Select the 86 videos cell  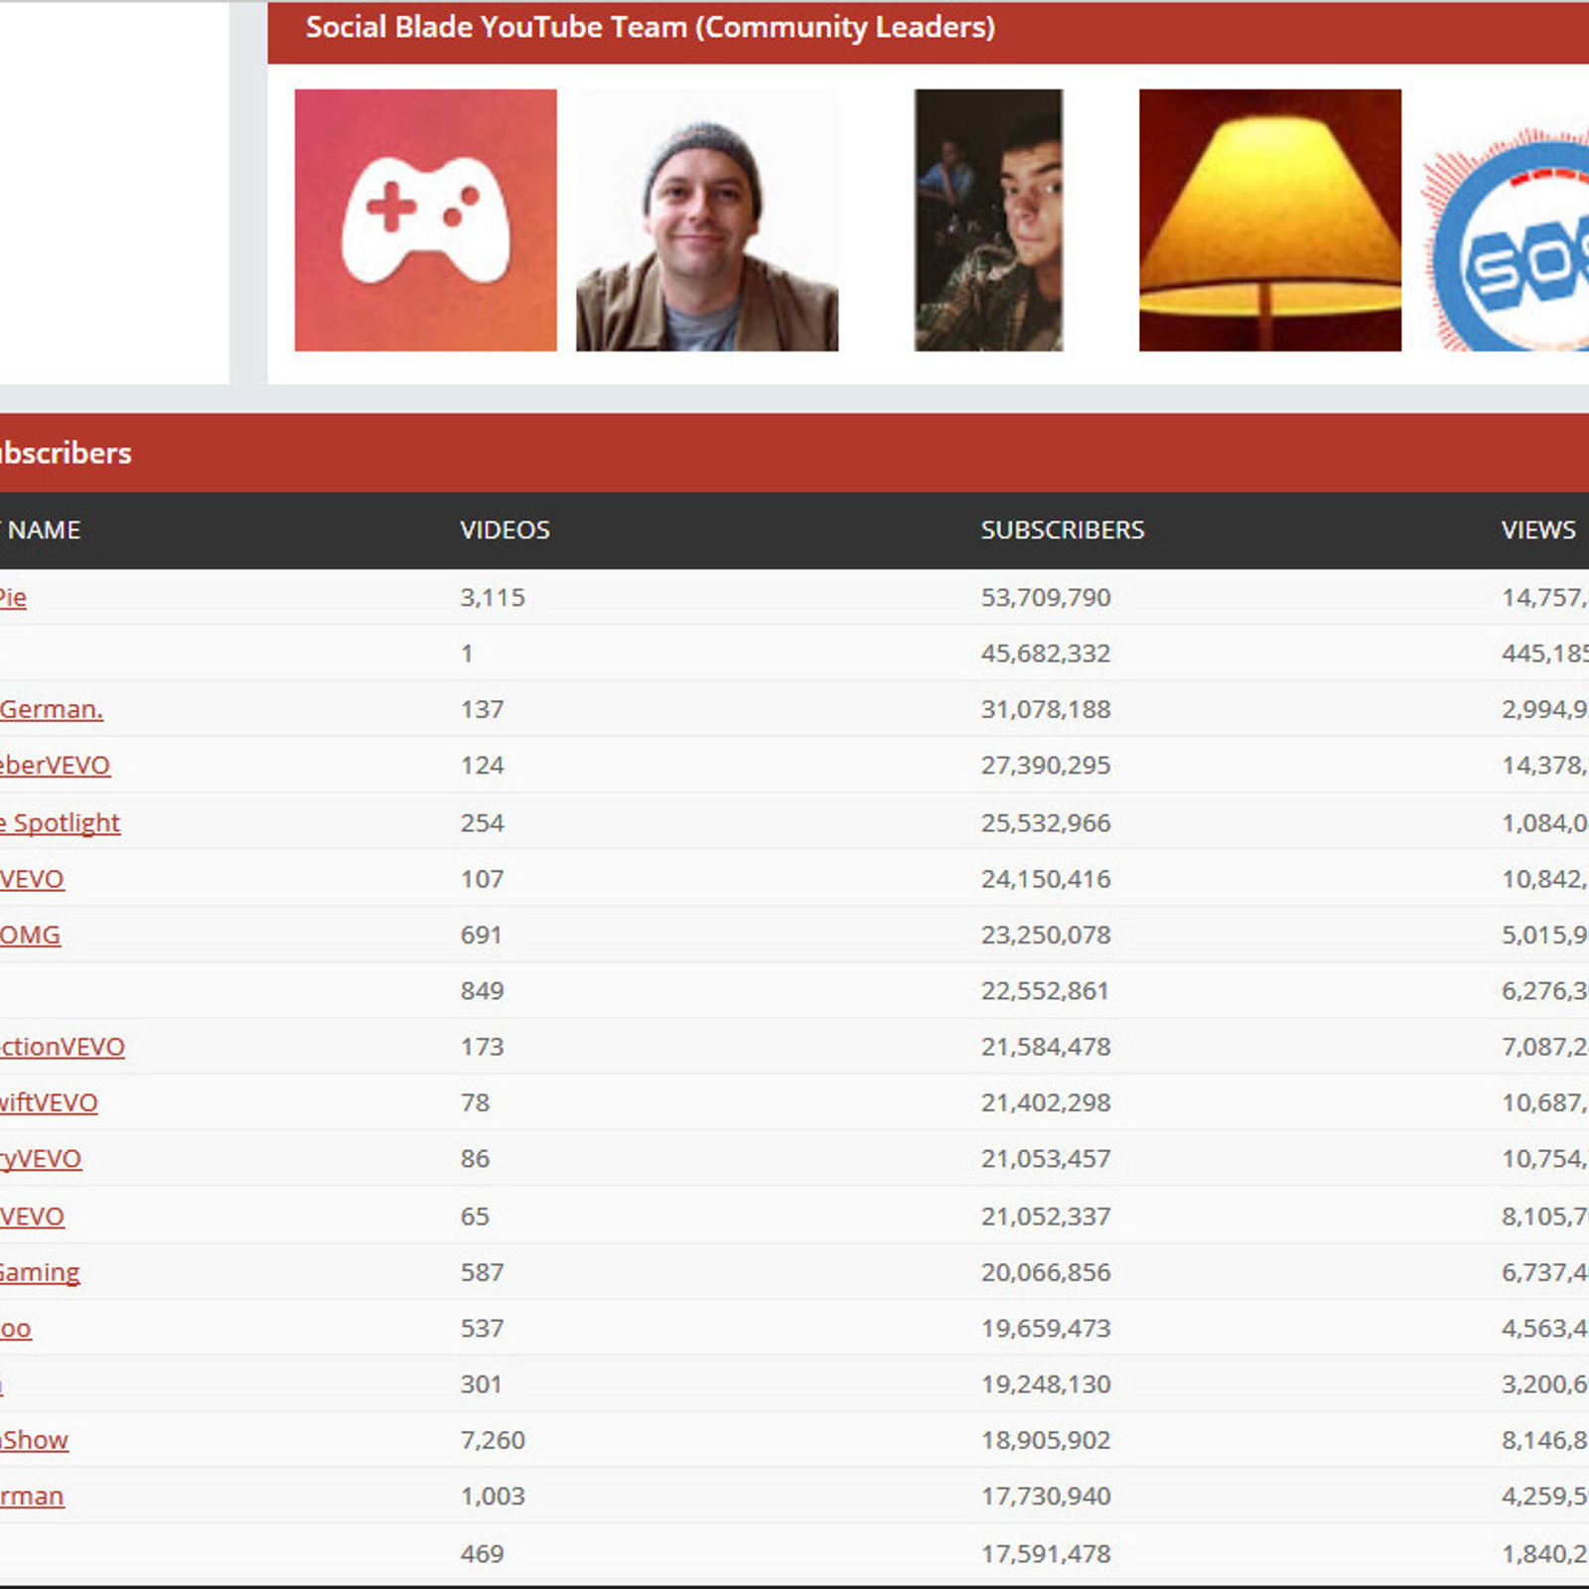(475, 1158)
